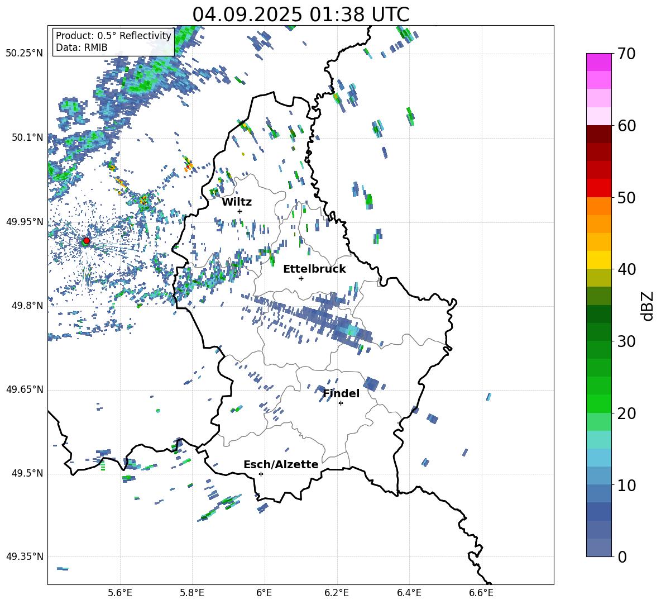The height and width of the screenshot is (604, 661).
Task: Click the latitude label 49.5°N
Action: pos(27,473)
